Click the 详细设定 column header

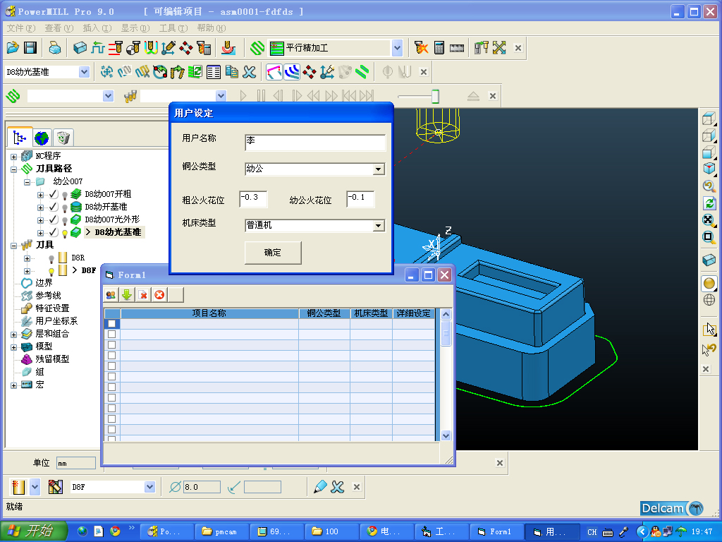(413, 313)
